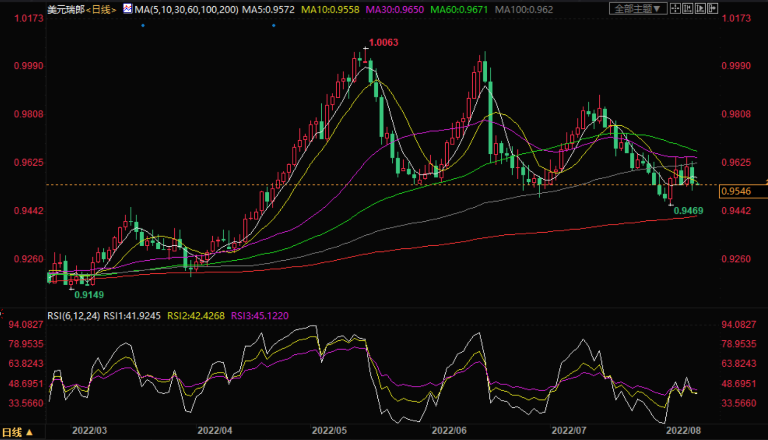This screenshot has width=768, height=440.
Task: Click the 美元瑞郎 <日线> chart title
Action: click(x=81, y=9)
